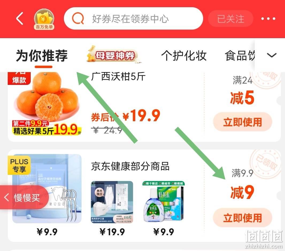Open the 百万免单 coupon icon

coord(44,19)
